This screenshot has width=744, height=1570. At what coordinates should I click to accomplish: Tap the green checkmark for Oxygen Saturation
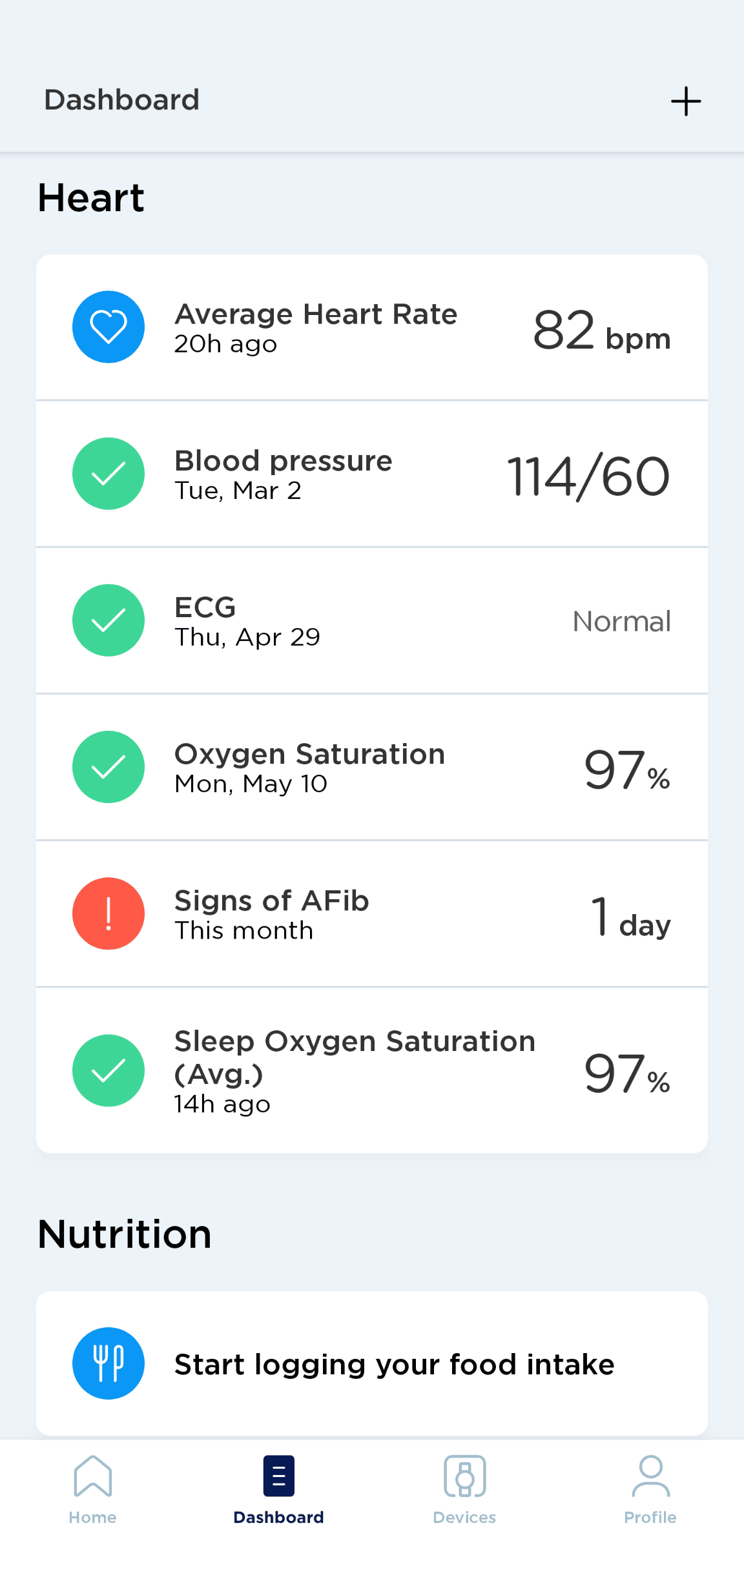(108, 767)
